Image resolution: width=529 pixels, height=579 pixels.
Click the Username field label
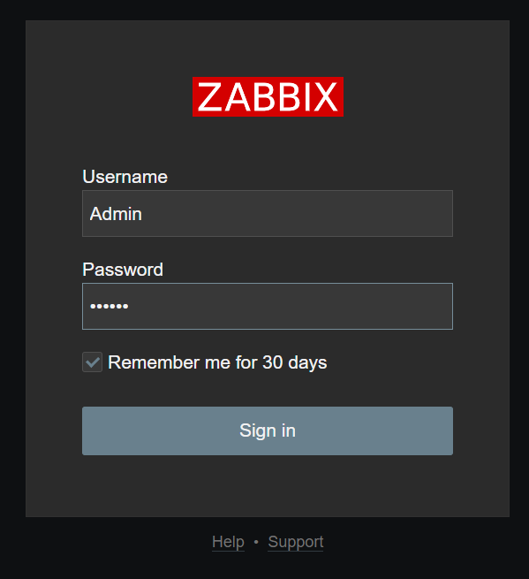click(x=125, y=177)
